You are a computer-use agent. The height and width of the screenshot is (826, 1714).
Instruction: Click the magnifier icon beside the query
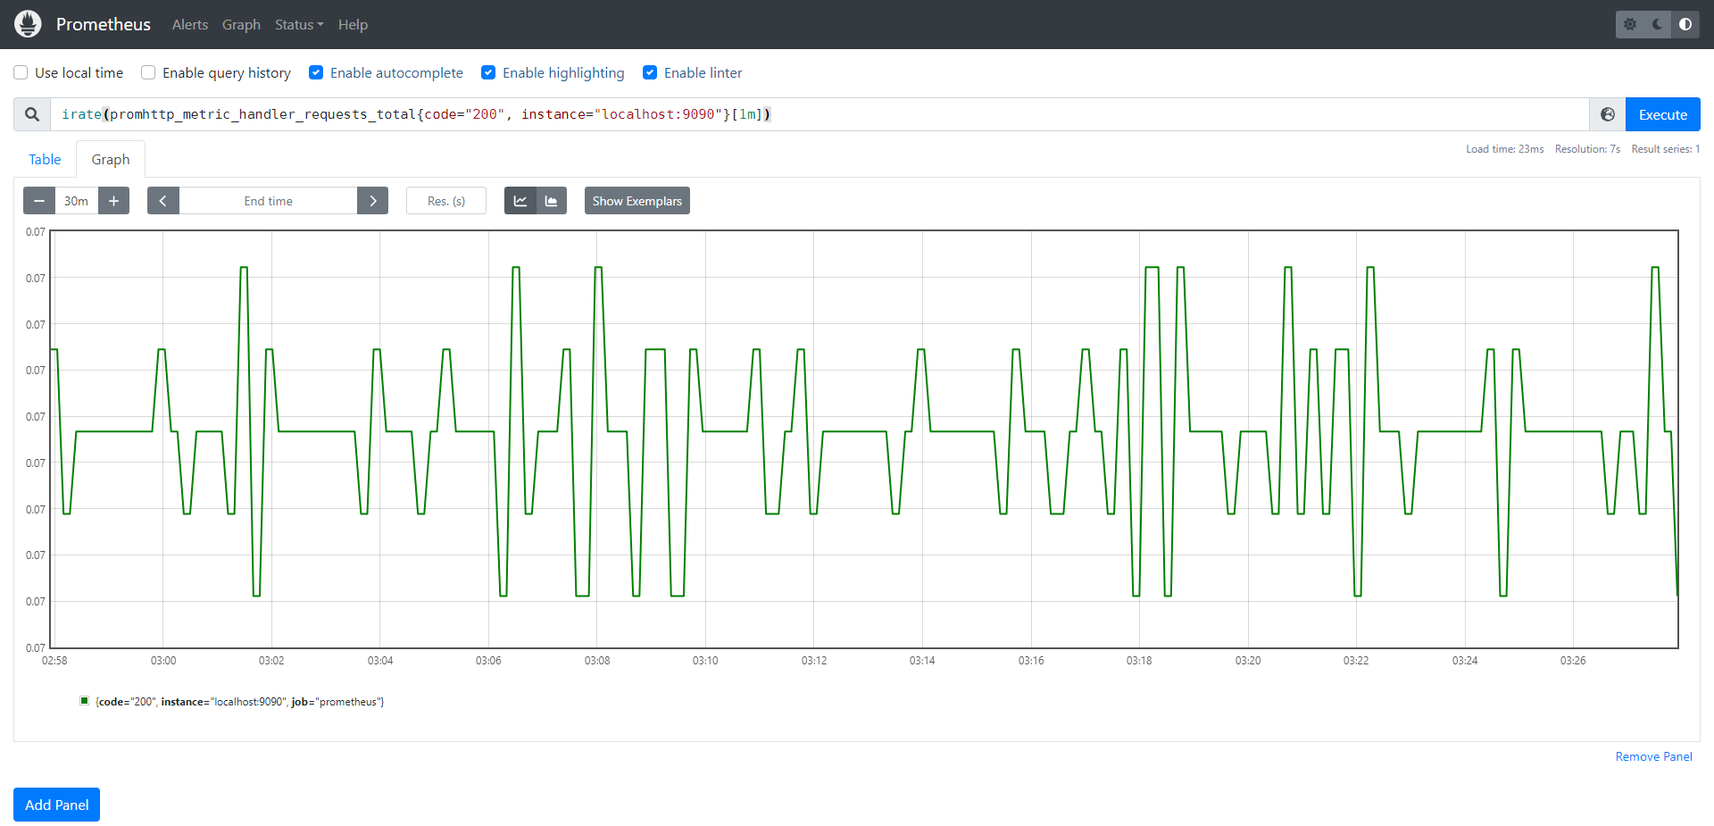click(32, 114)
